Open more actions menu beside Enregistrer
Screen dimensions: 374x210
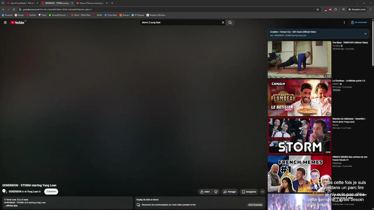click(x=262, y=192)
